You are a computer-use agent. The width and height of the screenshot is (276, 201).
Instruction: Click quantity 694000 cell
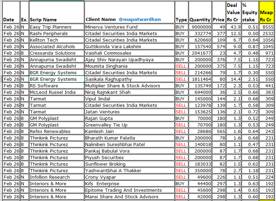(200, 92)
